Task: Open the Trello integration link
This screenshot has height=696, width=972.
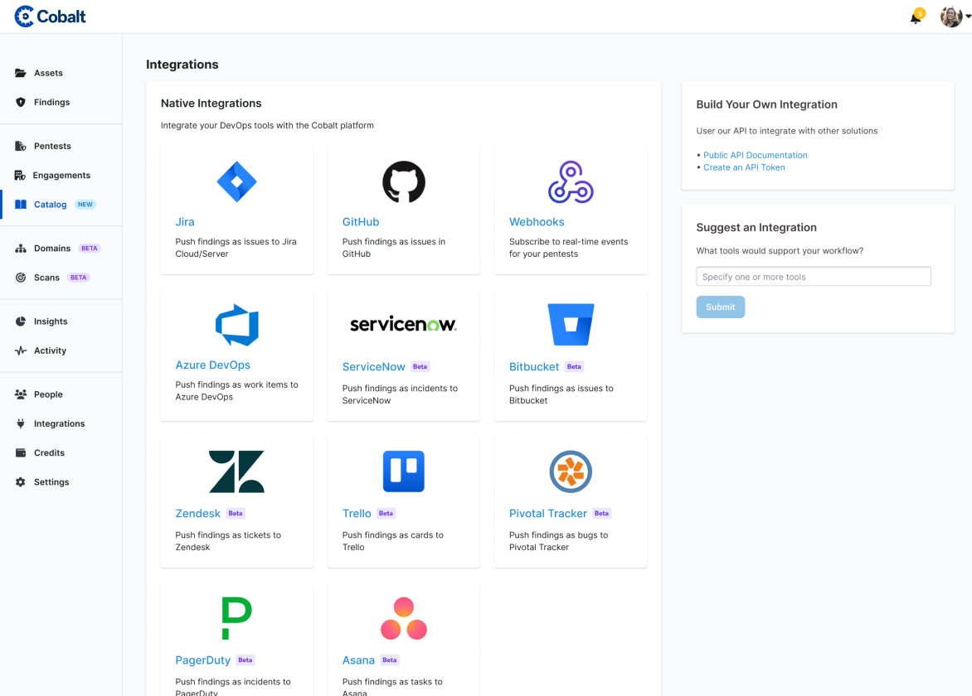Action: [357, 514]
